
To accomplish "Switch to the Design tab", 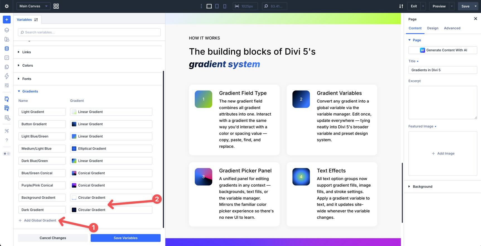I will [x=432, y=28].
